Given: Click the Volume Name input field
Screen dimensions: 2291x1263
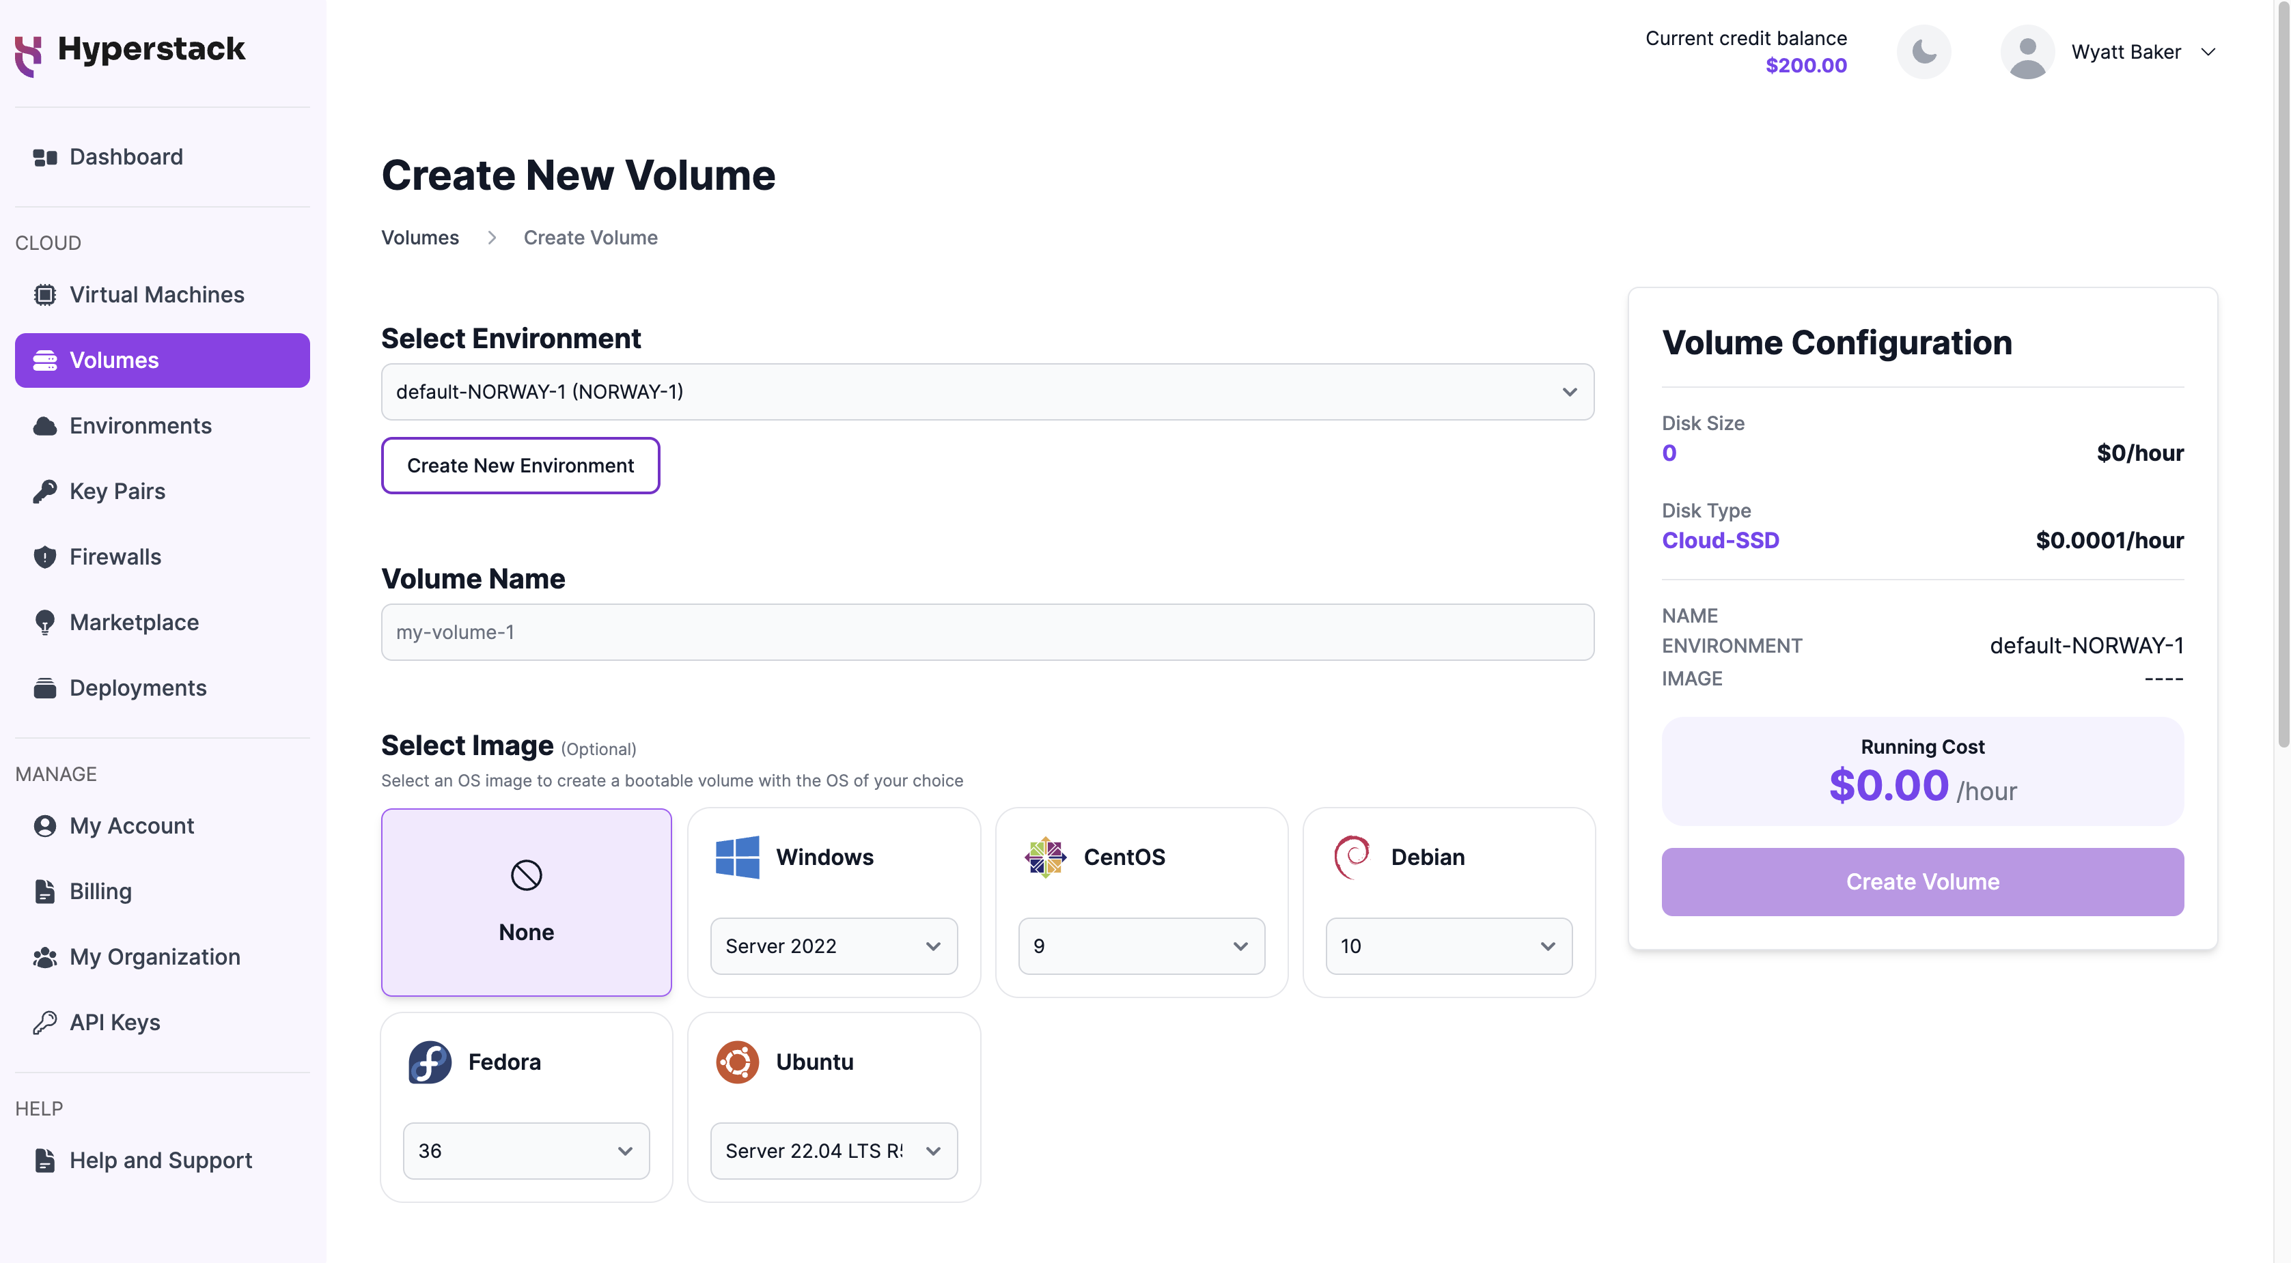Looking at the screenshot, I should (x=987, y=633).
